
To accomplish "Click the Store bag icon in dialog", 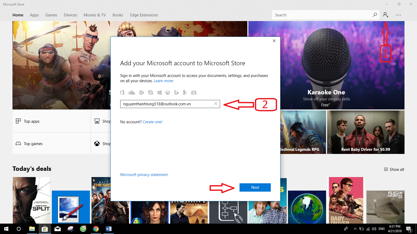I will [194, 93].
